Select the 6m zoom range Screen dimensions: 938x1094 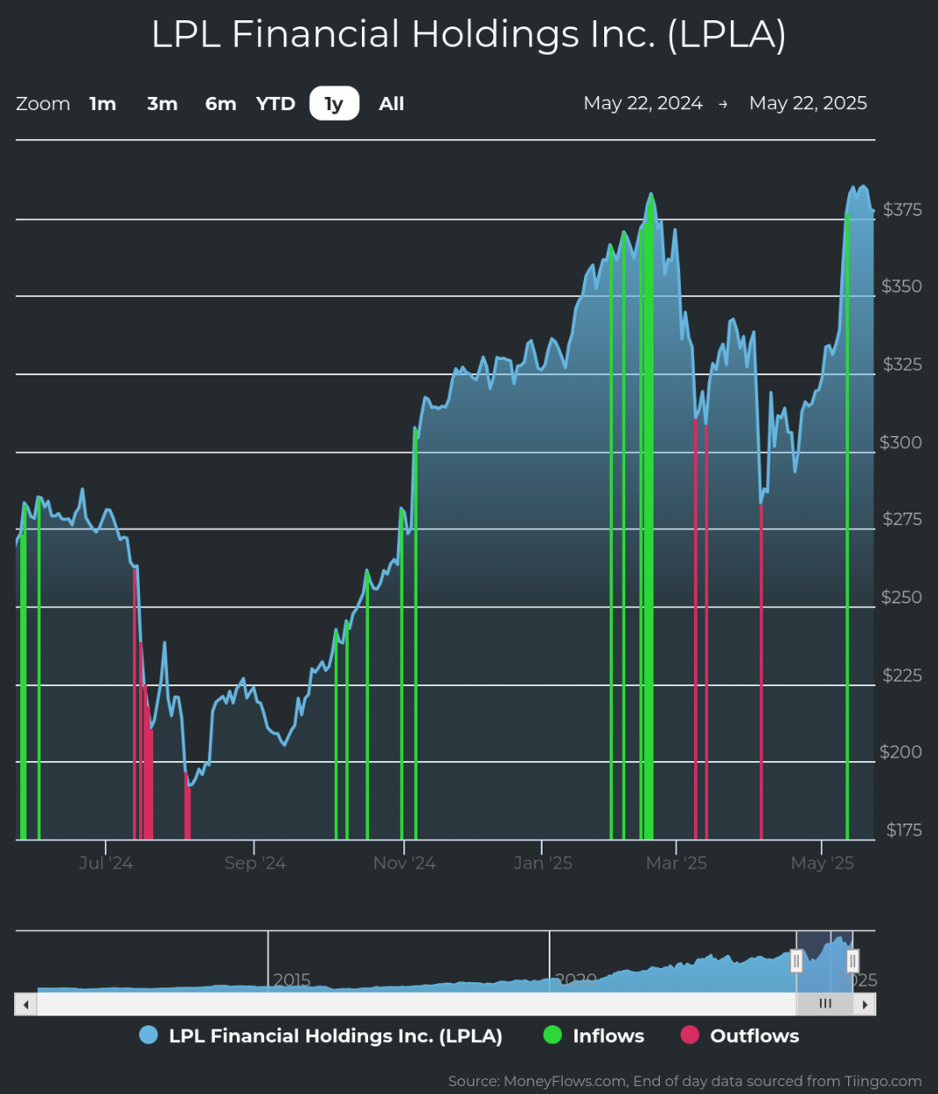coord(220,104)
